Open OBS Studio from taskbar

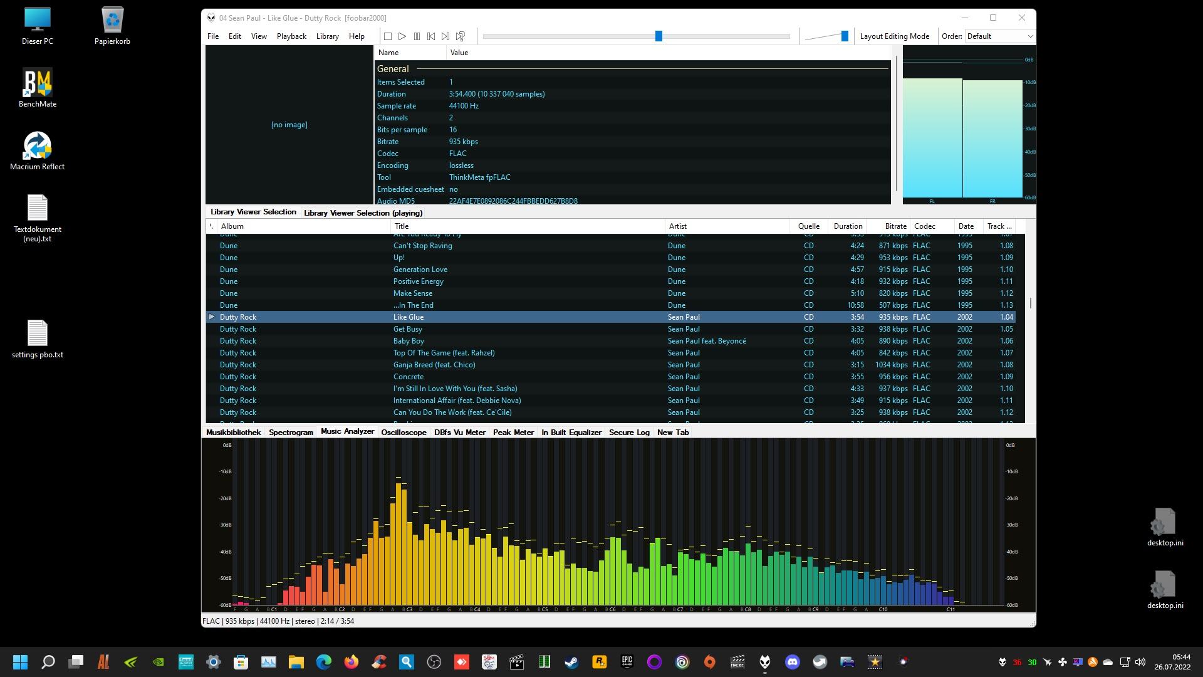pos(434,662)
